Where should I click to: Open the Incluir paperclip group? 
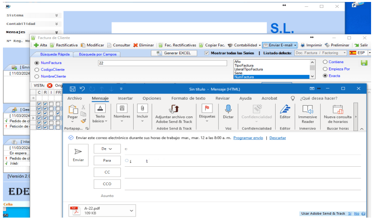(x=142, y=113)
